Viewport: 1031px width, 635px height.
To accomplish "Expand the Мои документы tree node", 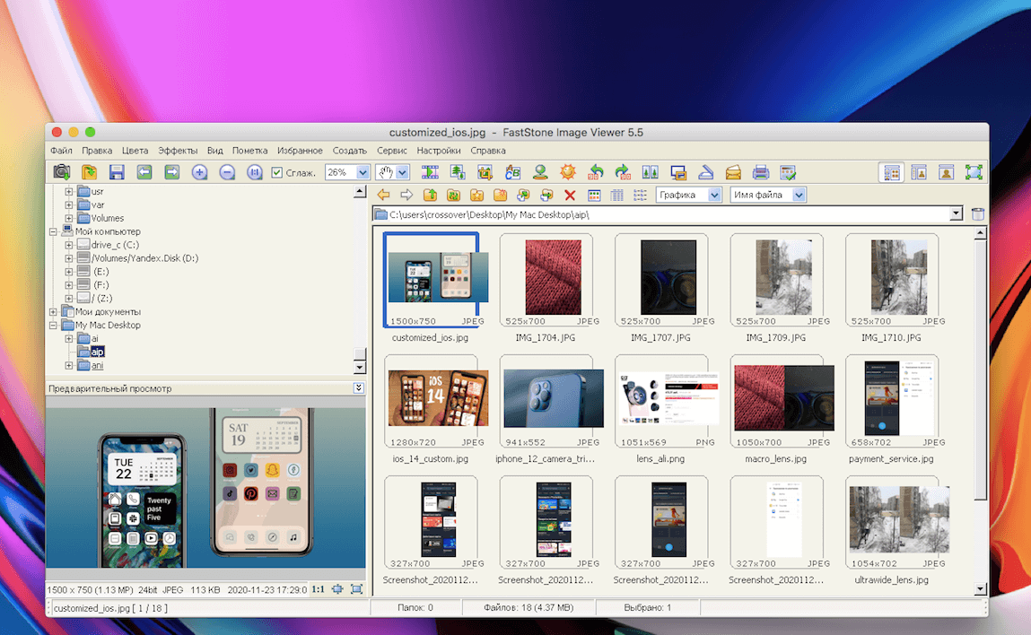I will pyautogui.click(x=54, y=311).
